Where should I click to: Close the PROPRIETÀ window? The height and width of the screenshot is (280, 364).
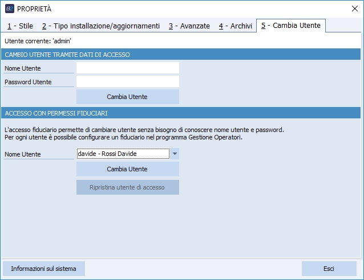[354, 9]
